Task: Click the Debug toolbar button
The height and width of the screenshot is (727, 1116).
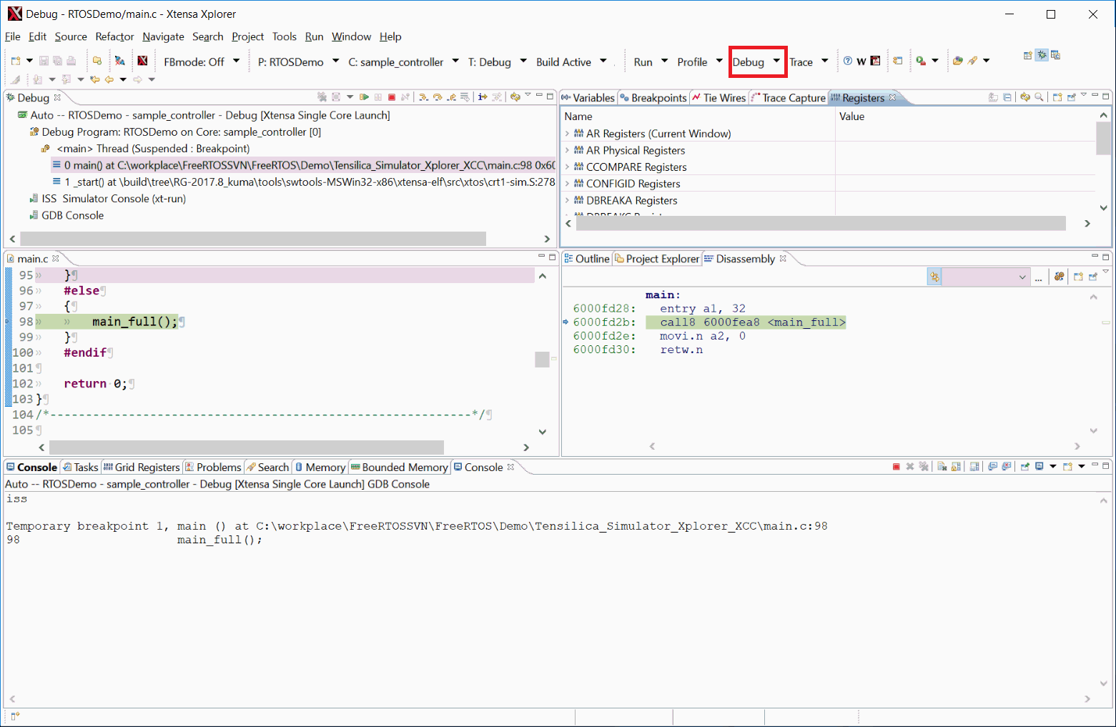Action: pos(748,62)
